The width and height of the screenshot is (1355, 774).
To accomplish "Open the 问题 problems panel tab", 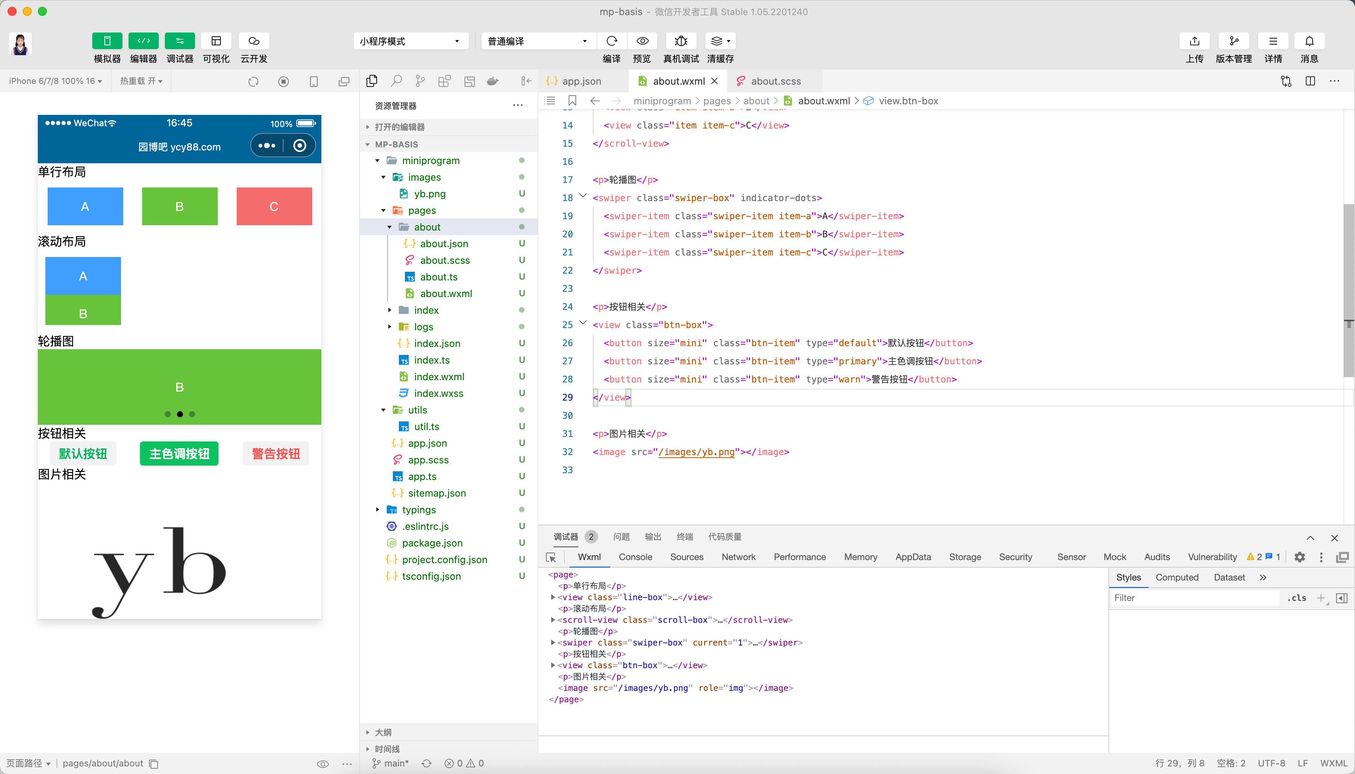I will pyautogui.click(x=620, y=536).
